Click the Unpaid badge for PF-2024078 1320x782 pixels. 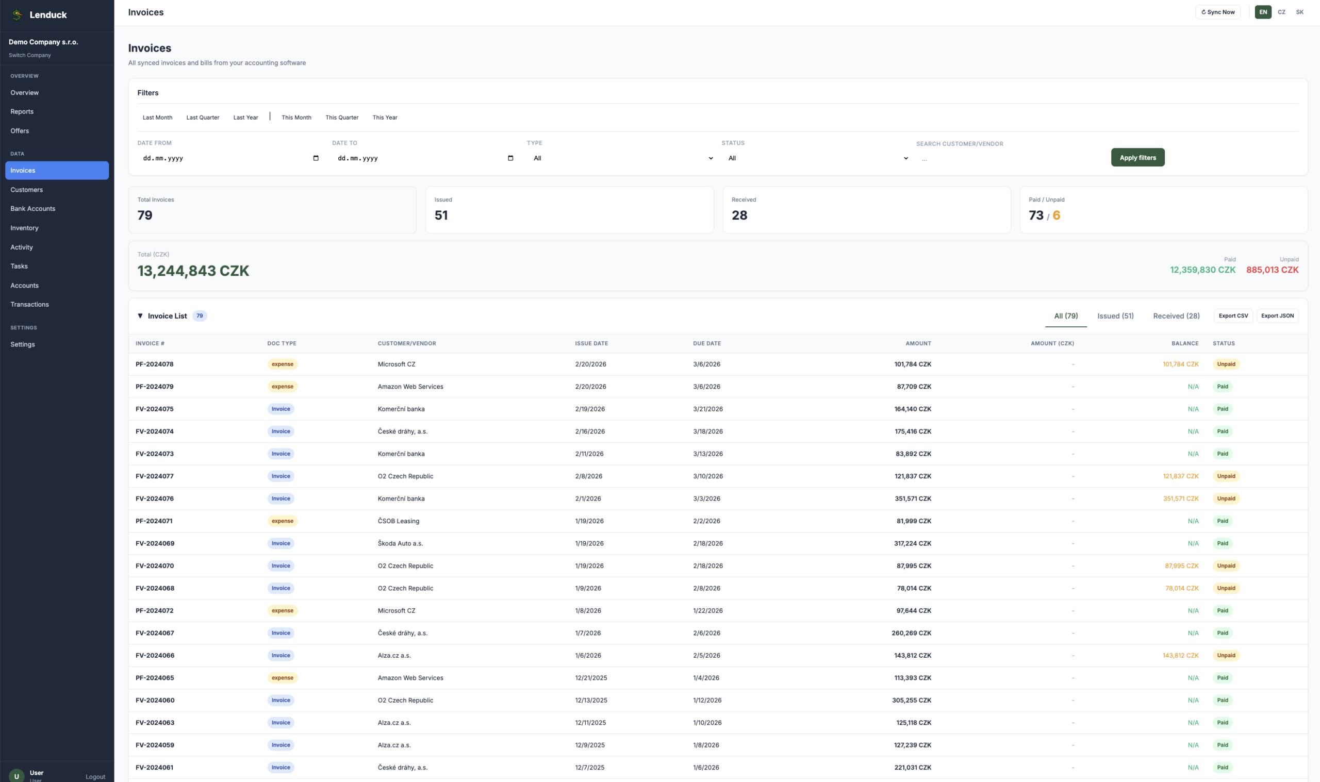point(1226,364)
